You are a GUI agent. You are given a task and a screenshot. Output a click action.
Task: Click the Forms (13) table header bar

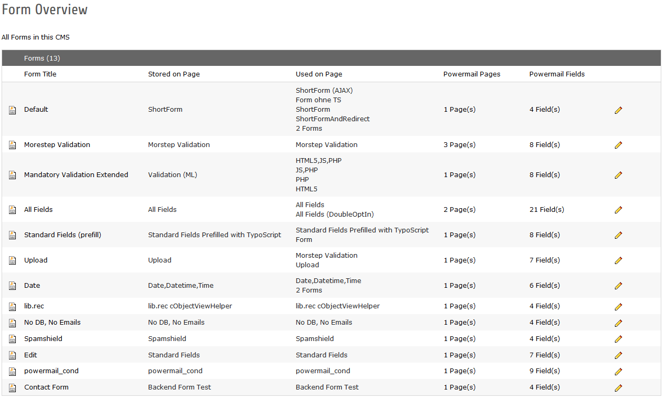tap(331, 59)
